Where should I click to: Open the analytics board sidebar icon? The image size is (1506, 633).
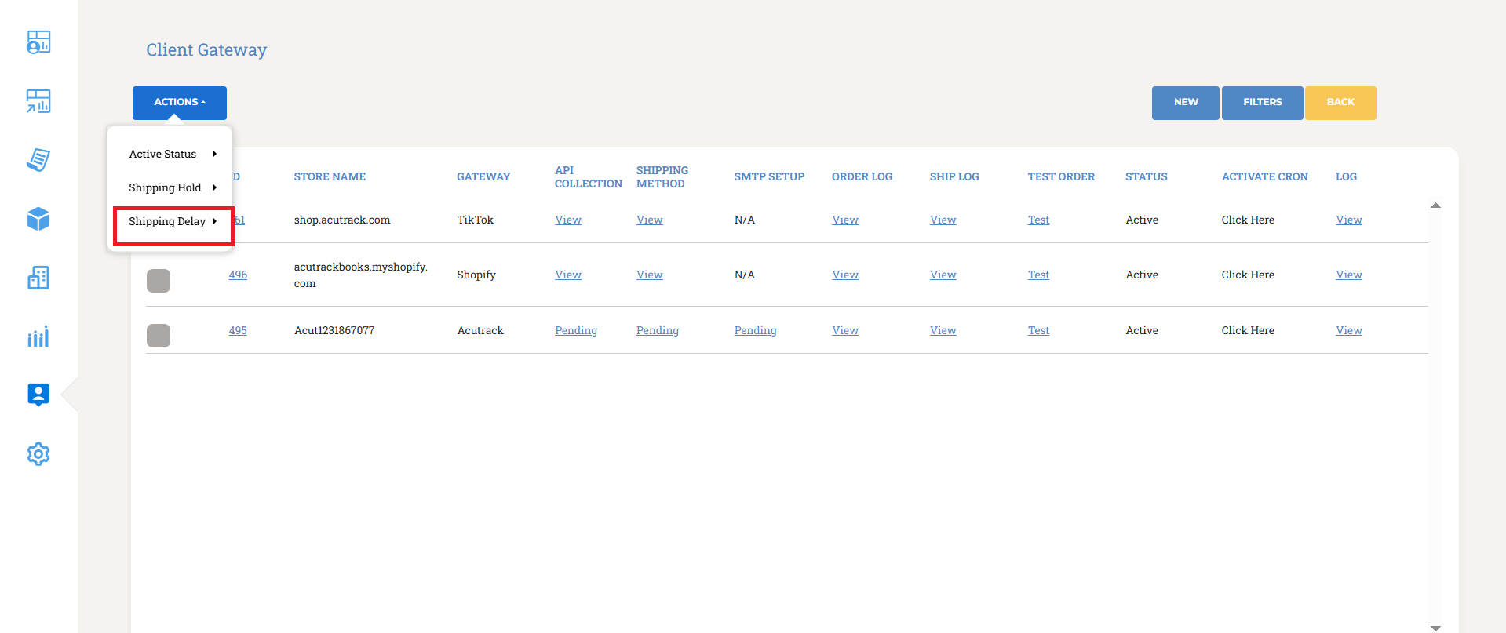click(38, 101)
